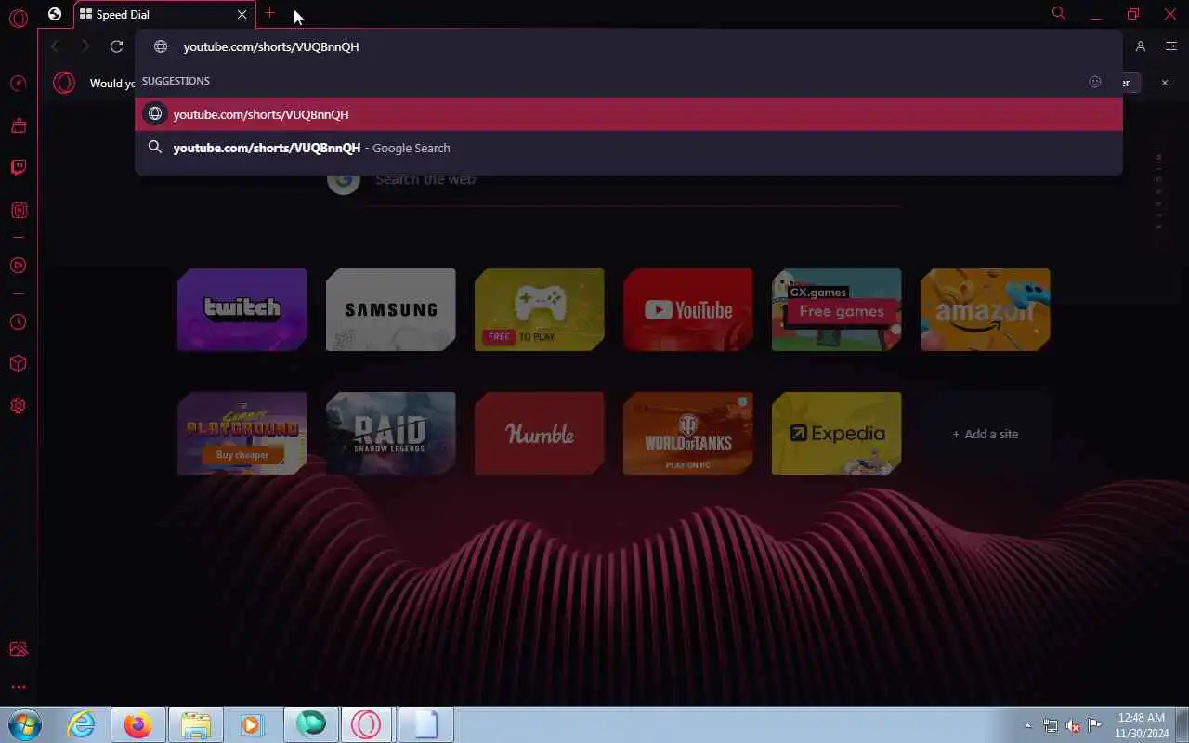
Task: Click the Add a site button
Action: (x=986, y=434)
